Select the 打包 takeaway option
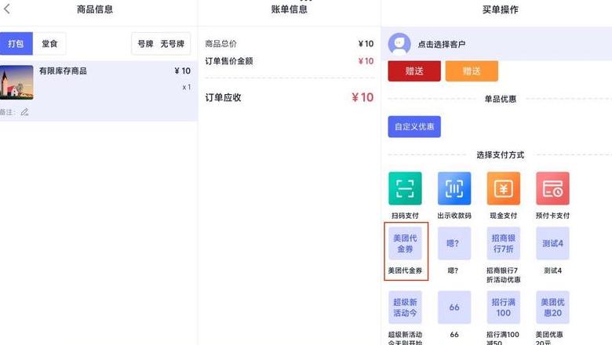 click(16, 44)
